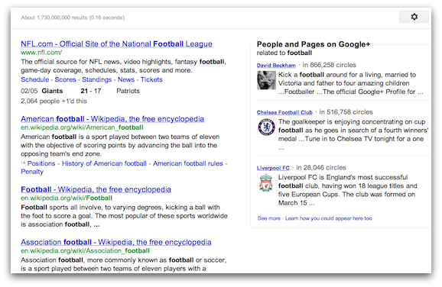
Task: Click 'in 516,758 circles' text
Action: click(x=346, y=112)
